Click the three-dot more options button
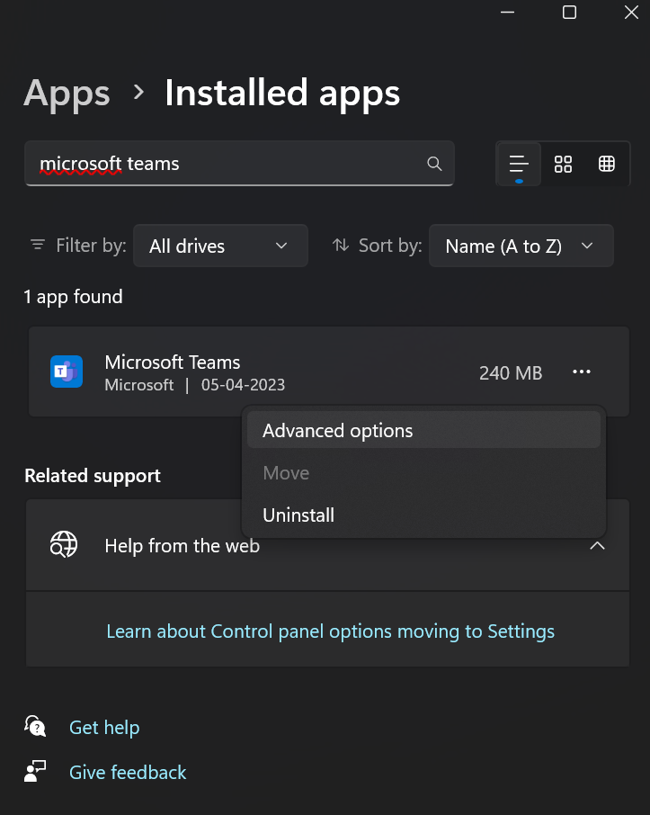Image resolution: width=650 pixels, height=815 pixels. click(582, 372)
